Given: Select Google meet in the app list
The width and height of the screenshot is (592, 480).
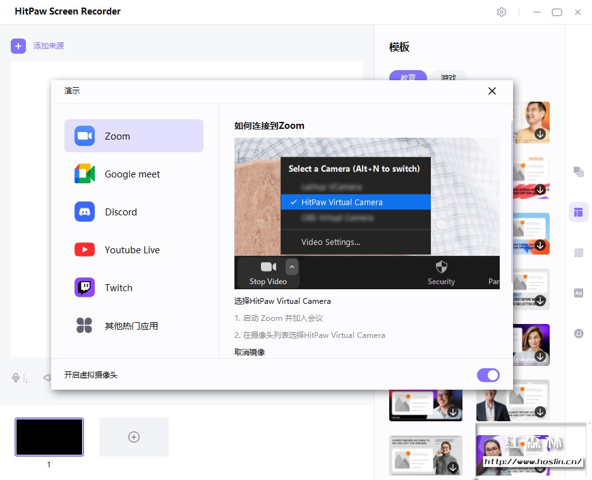Looking at the screenshot, I should [x=134, y=174].
